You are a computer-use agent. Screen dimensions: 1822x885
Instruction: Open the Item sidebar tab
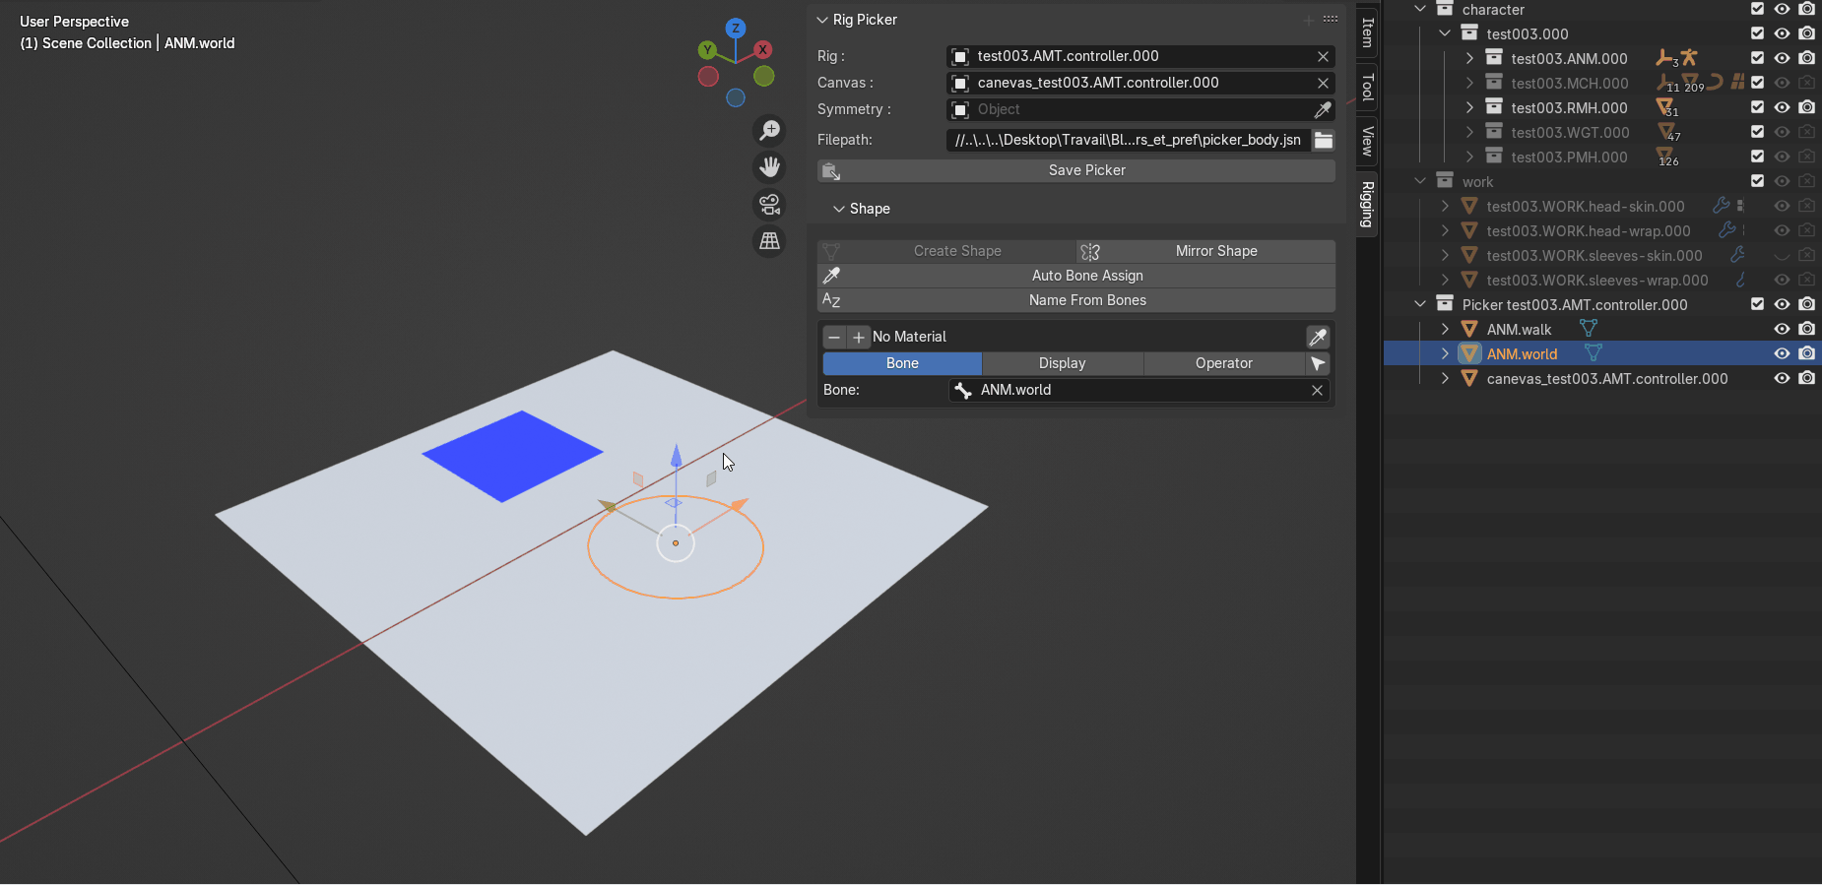point(1367,32)
